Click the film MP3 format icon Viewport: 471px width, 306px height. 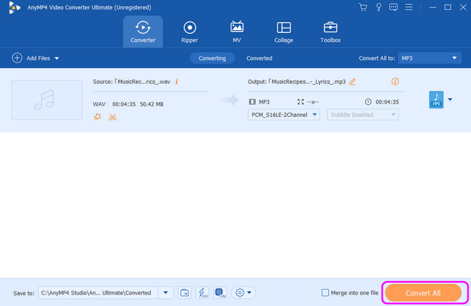(252, 102)
